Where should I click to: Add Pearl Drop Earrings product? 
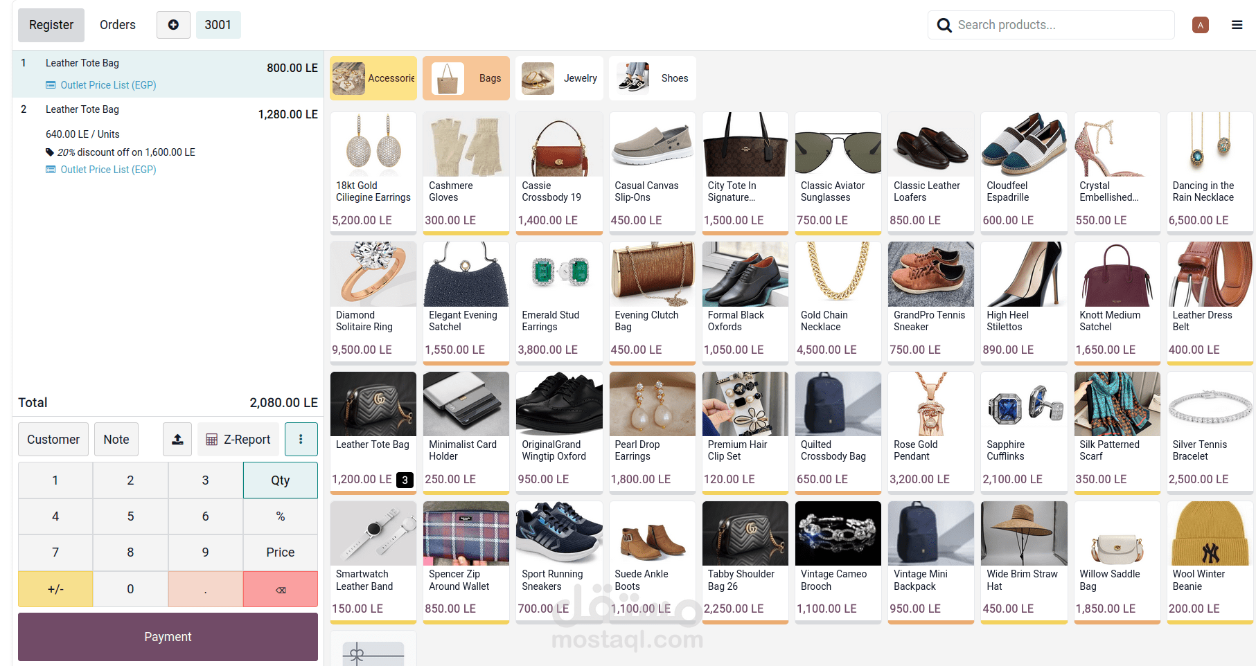[652, 433]
